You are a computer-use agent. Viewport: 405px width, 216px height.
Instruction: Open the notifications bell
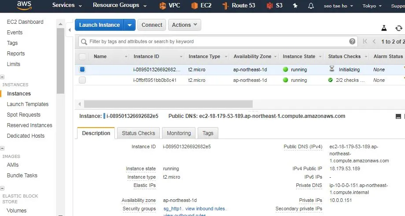click(x=311, y=5)
